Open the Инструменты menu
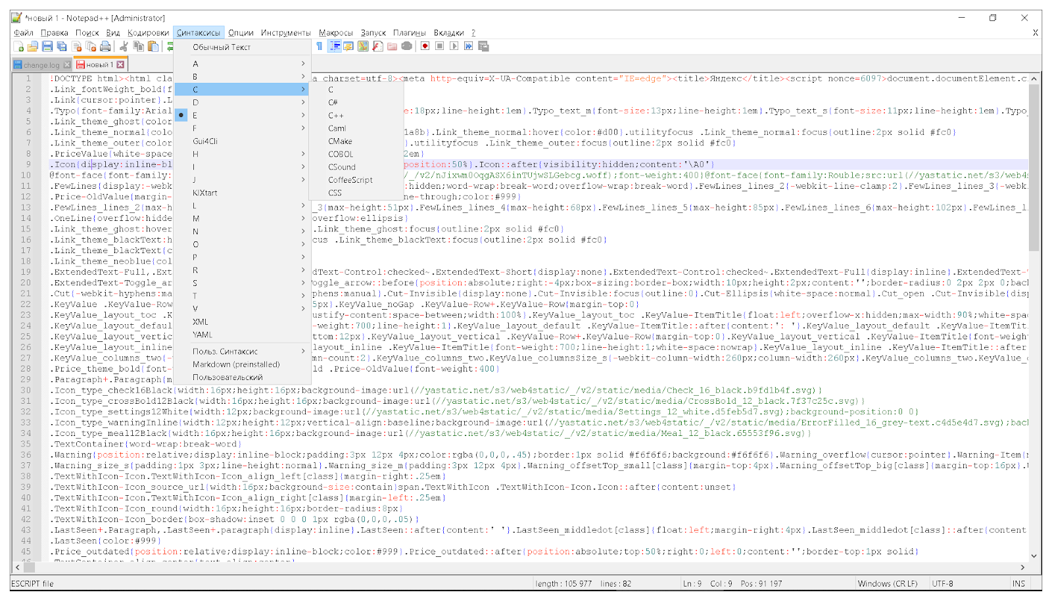The width and height of the screenshot is (1052, 601). point(285,32)
